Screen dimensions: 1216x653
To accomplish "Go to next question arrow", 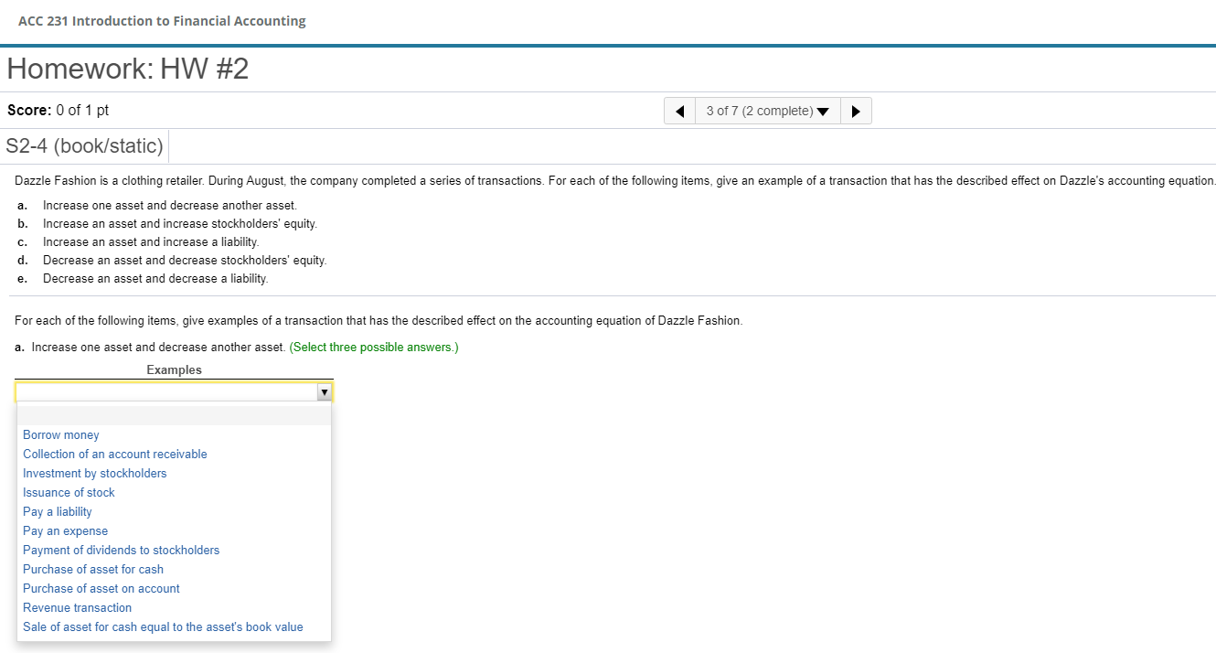I will 855,112.
